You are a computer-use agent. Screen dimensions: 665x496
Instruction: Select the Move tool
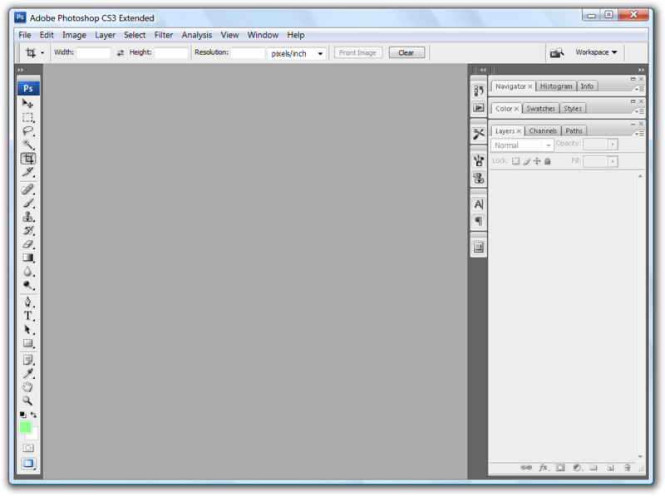point(28,104)
